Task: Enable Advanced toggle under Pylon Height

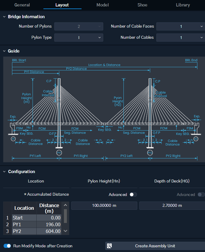Action: pyautogui.click(x=133, y=195)
